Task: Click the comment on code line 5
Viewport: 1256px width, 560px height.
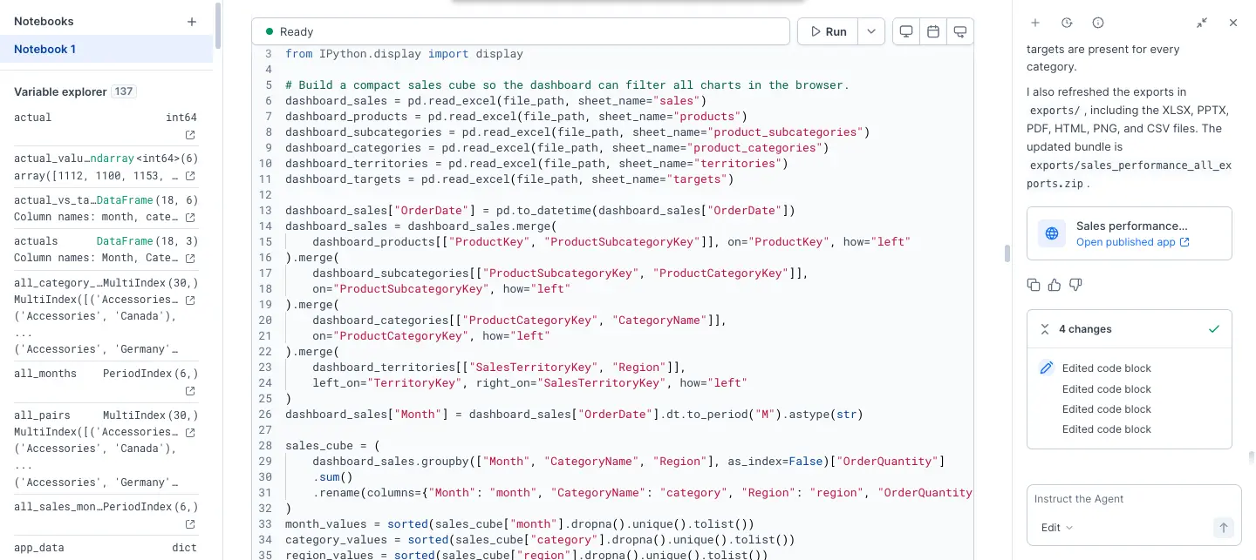Action: (567, 85)
